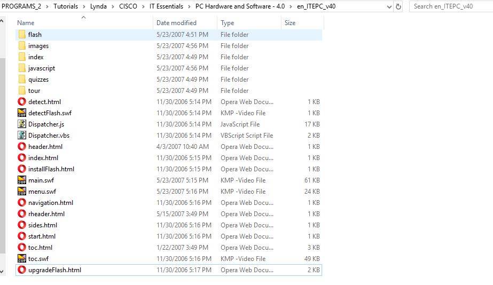
Task: Expand the chevron after IT Essentials breadcrumb
Action: pyautogui.click(x=189, y=6)
